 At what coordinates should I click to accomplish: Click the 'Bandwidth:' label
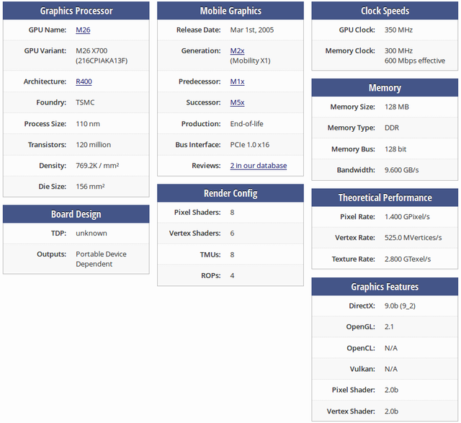(356, 170)
